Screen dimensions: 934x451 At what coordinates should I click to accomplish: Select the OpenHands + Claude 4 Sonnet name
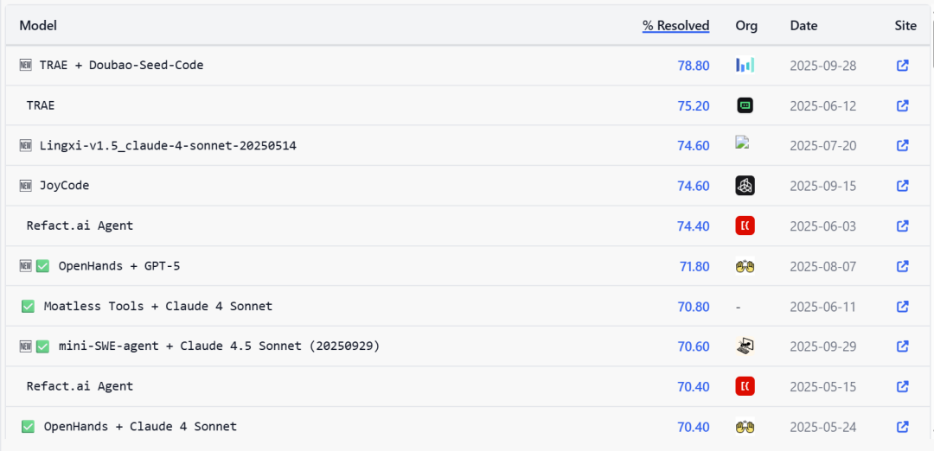click(140, 426)
